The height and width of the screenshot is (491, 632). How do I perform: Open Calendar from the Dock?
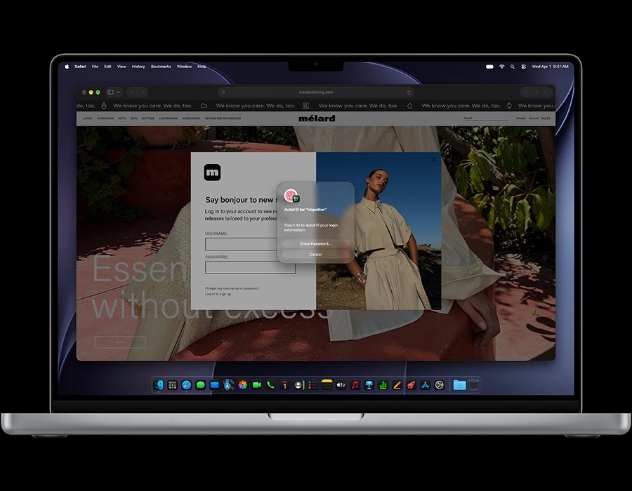285,385
